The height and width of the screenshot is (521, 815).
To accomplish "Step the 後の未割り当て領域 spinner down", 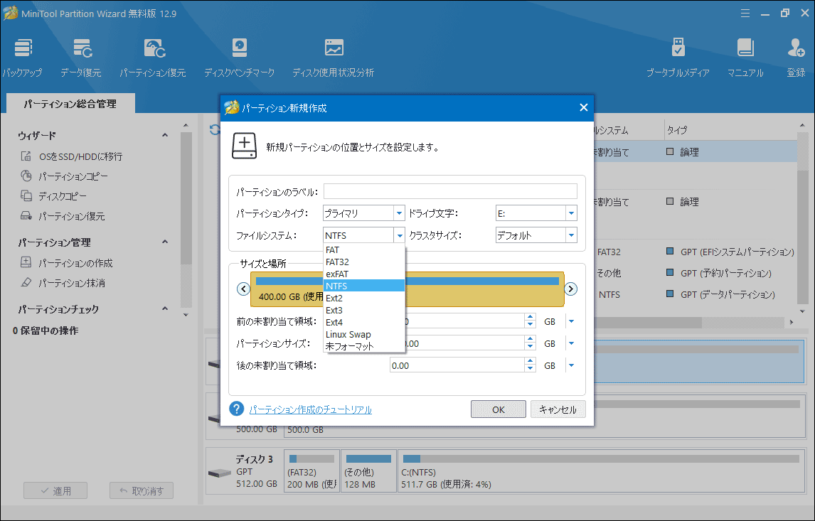I will 530,369.
